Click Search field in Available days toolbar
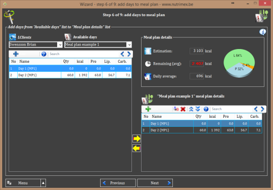273x190 pixels. click(83, 54)
